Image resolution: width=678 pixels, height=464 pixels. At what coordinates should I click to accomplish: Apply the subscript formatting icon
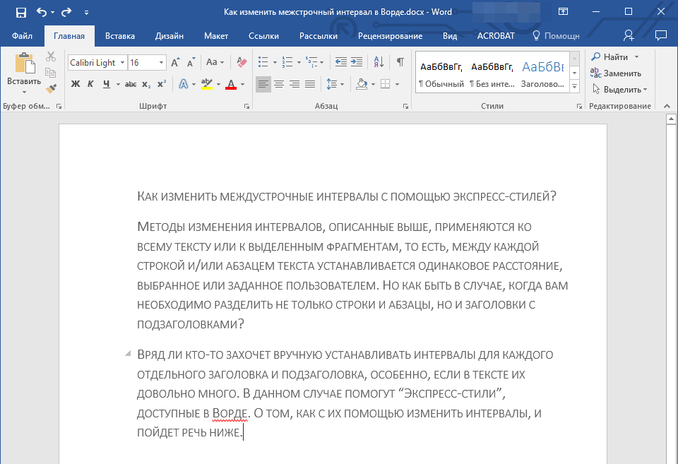146,84
